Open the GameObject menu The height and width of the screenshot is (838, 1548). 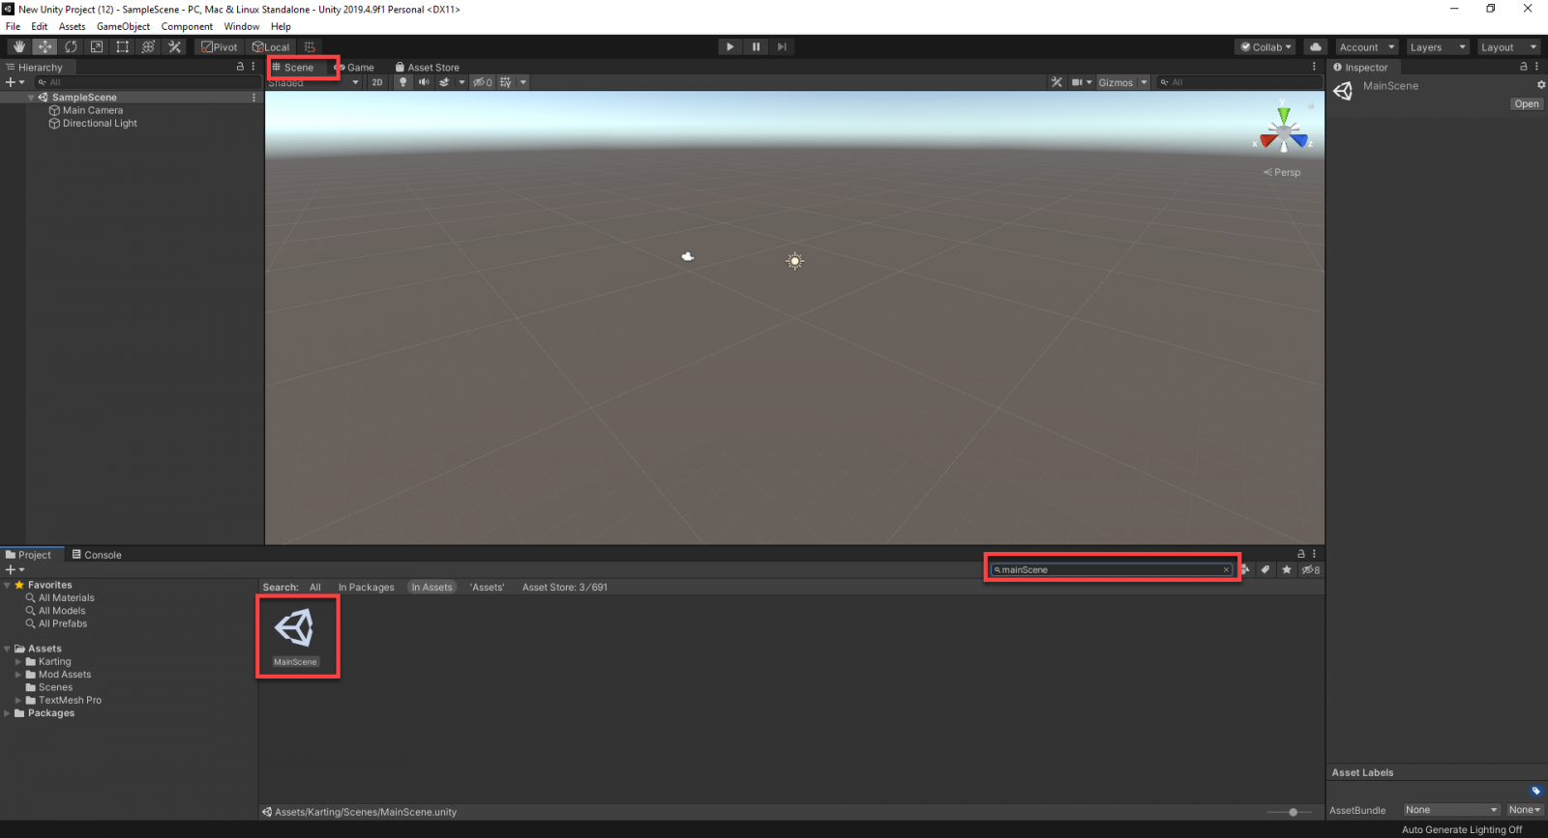(123, 26)
